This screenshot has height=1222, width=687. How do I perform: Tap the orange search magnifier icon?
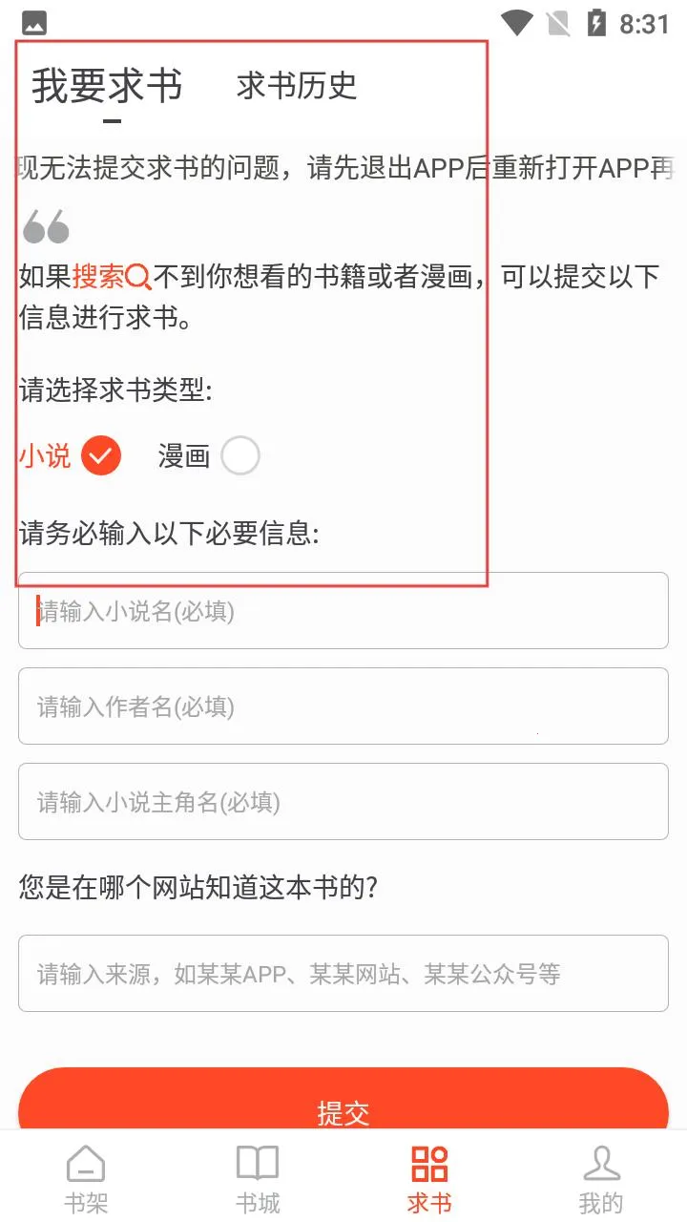coord(139,278)
